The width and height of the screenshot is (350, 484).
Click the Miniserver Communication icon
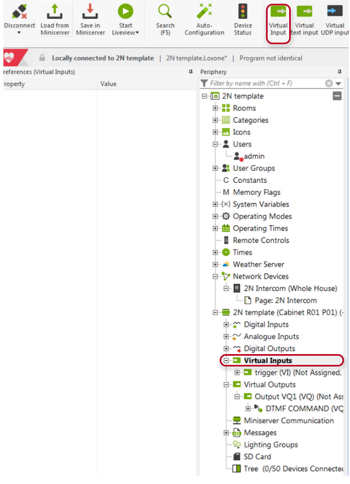237,420
